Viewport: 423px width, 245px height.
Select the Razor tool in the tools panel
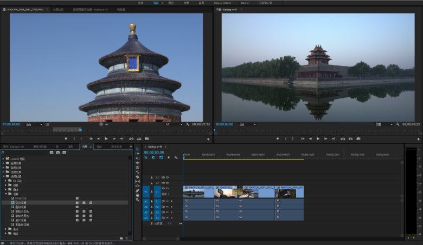click(x=137, y=177)
